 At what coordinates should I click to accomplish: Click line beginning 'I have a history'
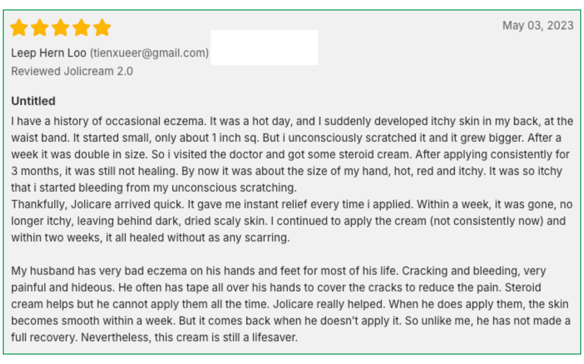(x=292, y=121)
